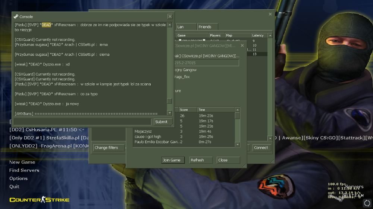Sort server list by Map column
This screenshot has width=373, height=209.
coord(238,35)
